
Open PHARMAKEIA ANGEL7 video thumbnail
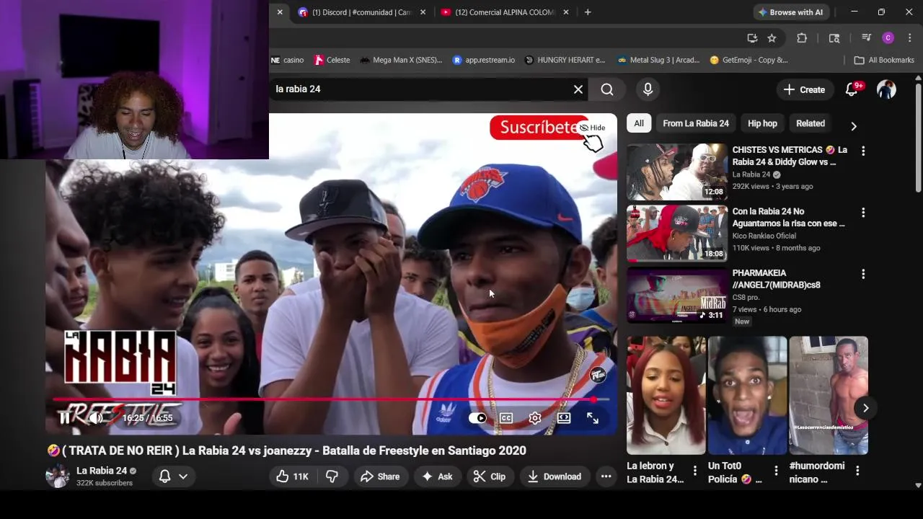(677, 295)
